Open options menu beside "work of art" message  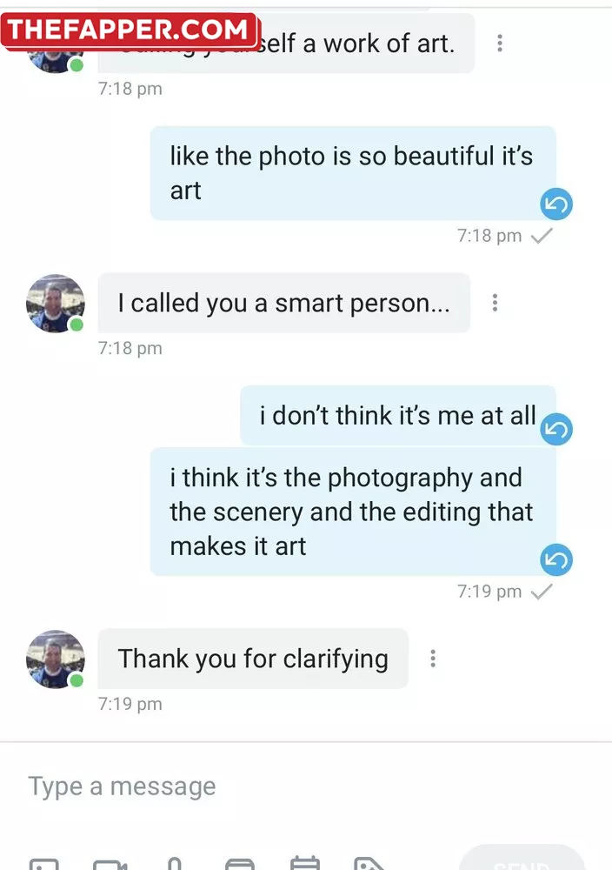[x=499, y=43]
